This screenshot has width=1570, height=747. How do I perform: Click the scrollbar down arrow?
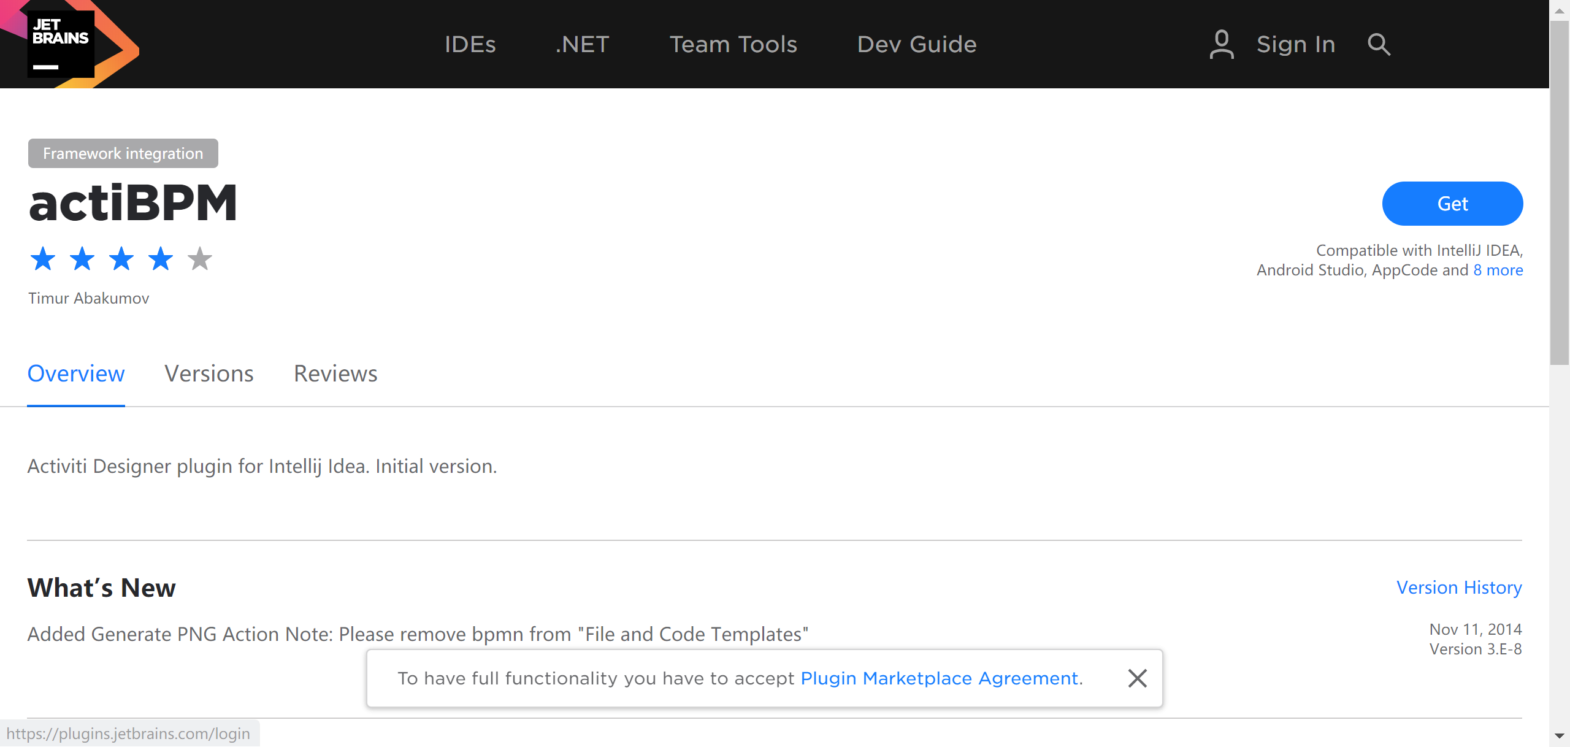pos(1560,736)
